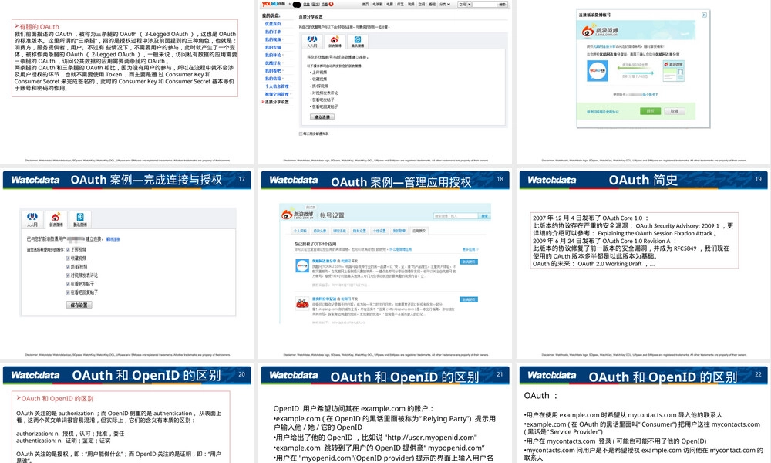Viewport: 771px width, 463px height.
Task: Toggle the 在看吧回复帖子 checkbox on slide 17
Action: click(68, 292)
